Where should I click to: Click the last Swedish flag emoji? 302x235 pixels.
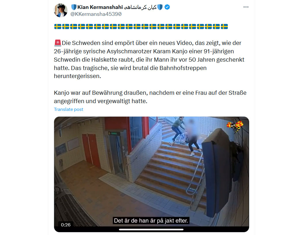click(x=224, y=26)
